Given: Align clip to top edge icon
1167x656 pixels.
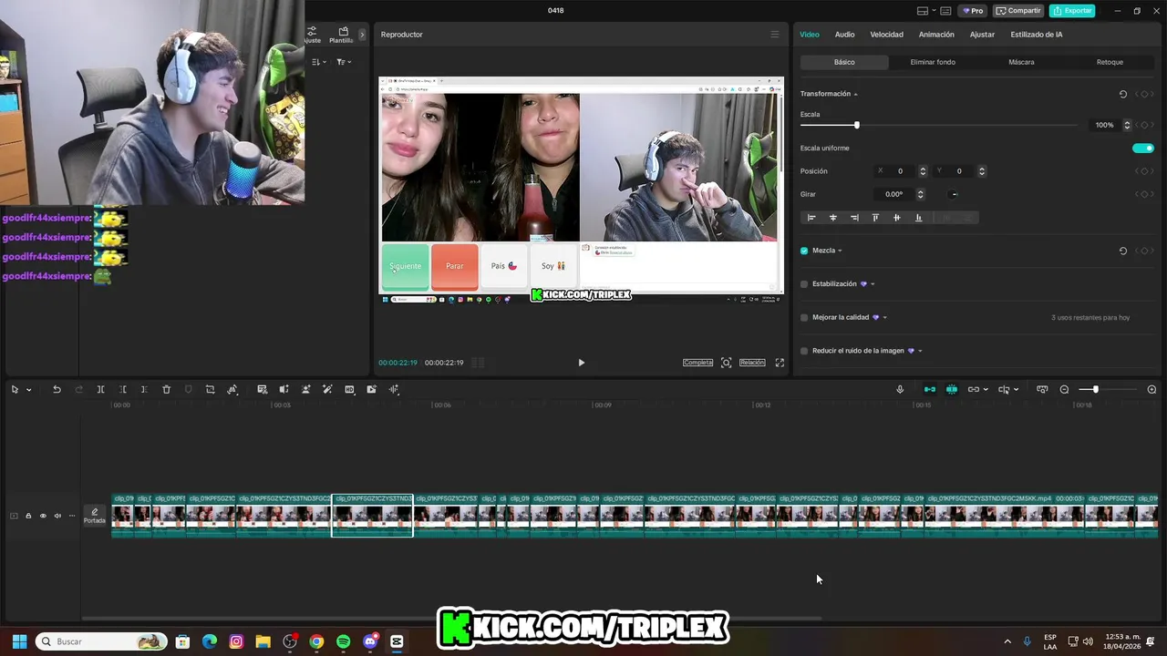Looking at the screenshot, I should click(875, 218).
